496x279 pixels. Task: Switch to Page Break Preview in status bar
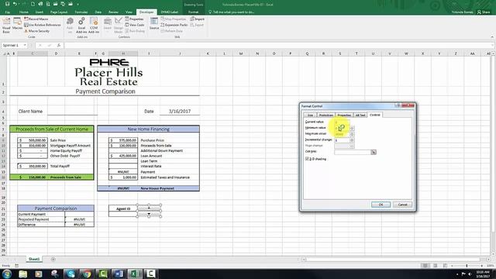445,266
